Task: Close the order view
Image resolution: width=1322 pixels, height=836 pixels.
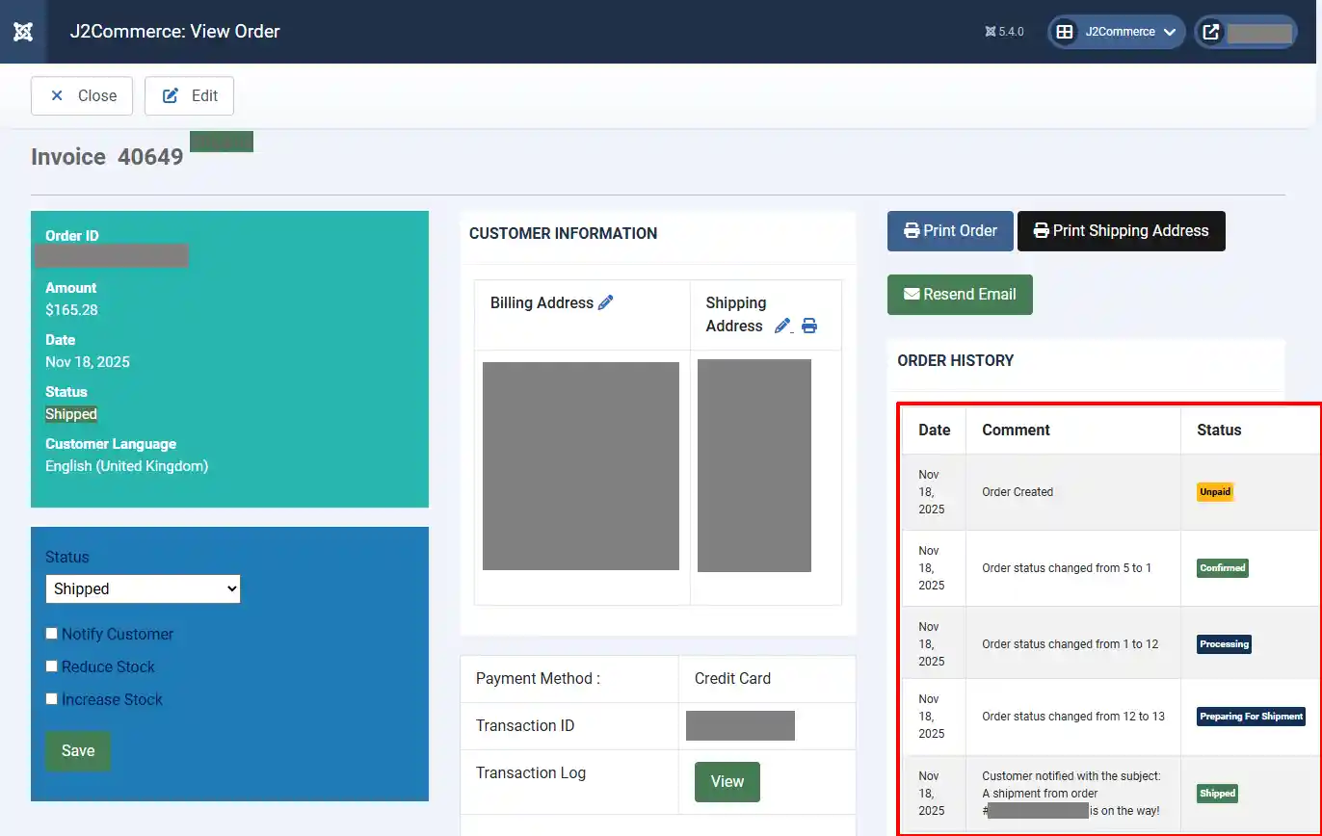Action: (x=82, y=96)
